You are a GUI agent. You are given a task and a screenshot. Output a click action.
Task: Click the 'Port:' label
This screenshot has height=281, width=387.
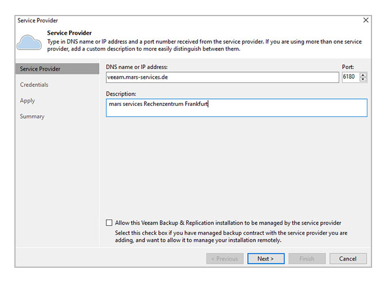click(348, 67)
